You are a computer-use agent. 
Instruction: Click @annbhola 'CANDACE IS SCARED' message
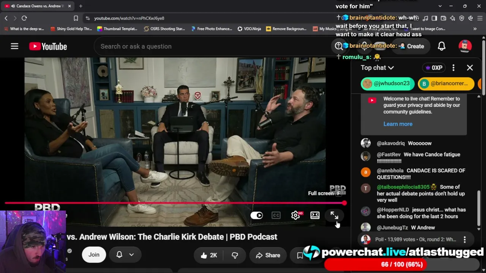coord(421,174)
